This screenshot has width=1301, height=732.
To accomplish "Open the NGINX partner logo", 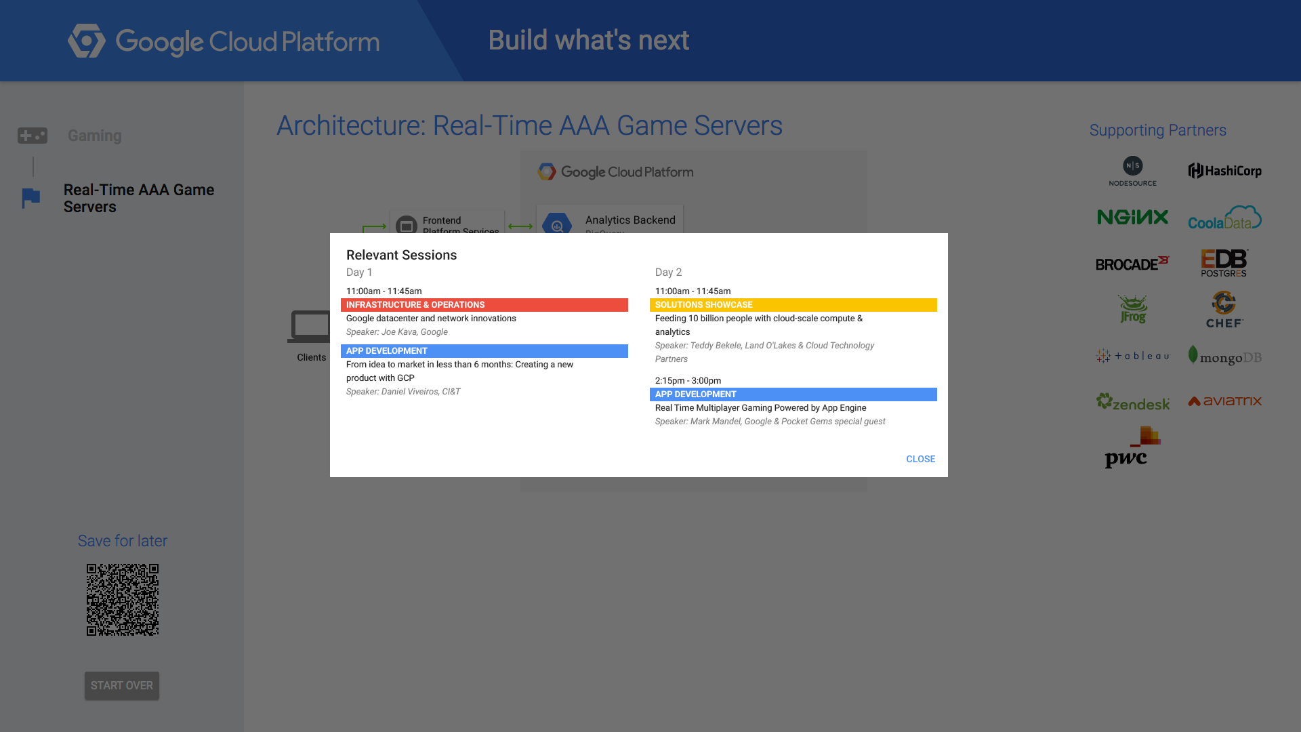I will point(1132,217).
